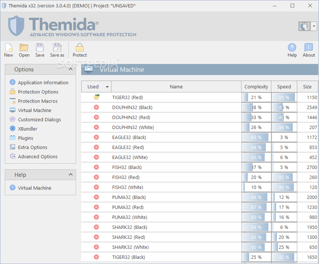Image resolution: width=319 pixels, height=264 pixels.
Task: Select the SHARK32 (White) name cell
Action: (x=176, y=247)
